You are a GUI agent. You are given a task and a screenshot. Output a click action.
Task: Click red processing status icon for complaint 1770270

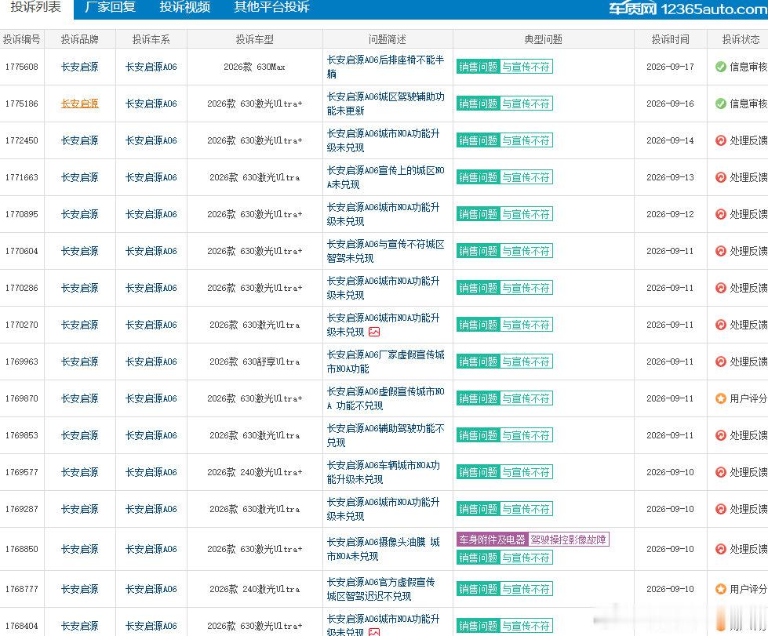[720, 325]
